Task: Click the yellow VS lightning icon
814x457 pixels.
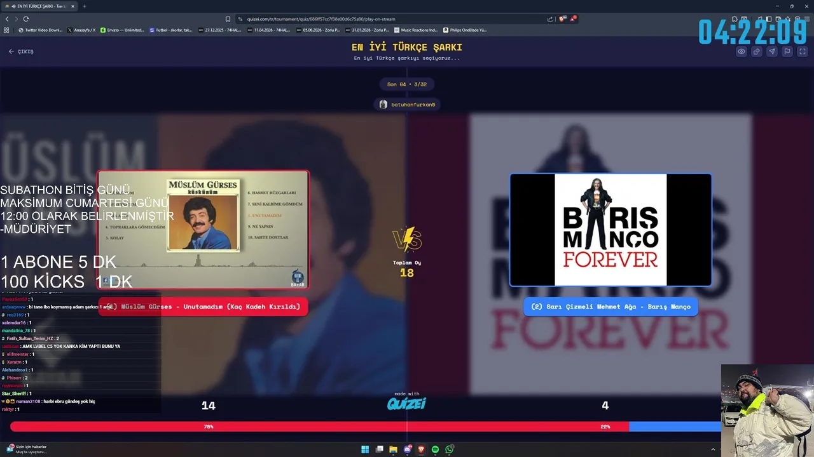Action: pyautogui.click(x=407, y=239)
